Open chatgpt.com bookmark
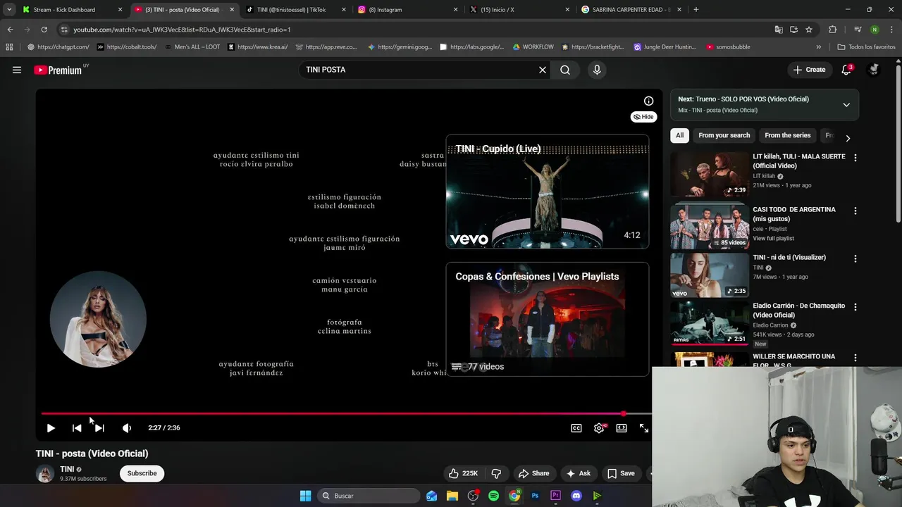This screenshot has height=507, width=902. pyautogui.click(x=58, y=47)
